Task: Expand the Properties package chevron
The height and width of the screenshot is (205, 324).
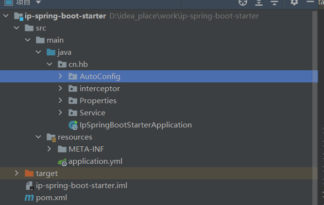Action: 60,100
